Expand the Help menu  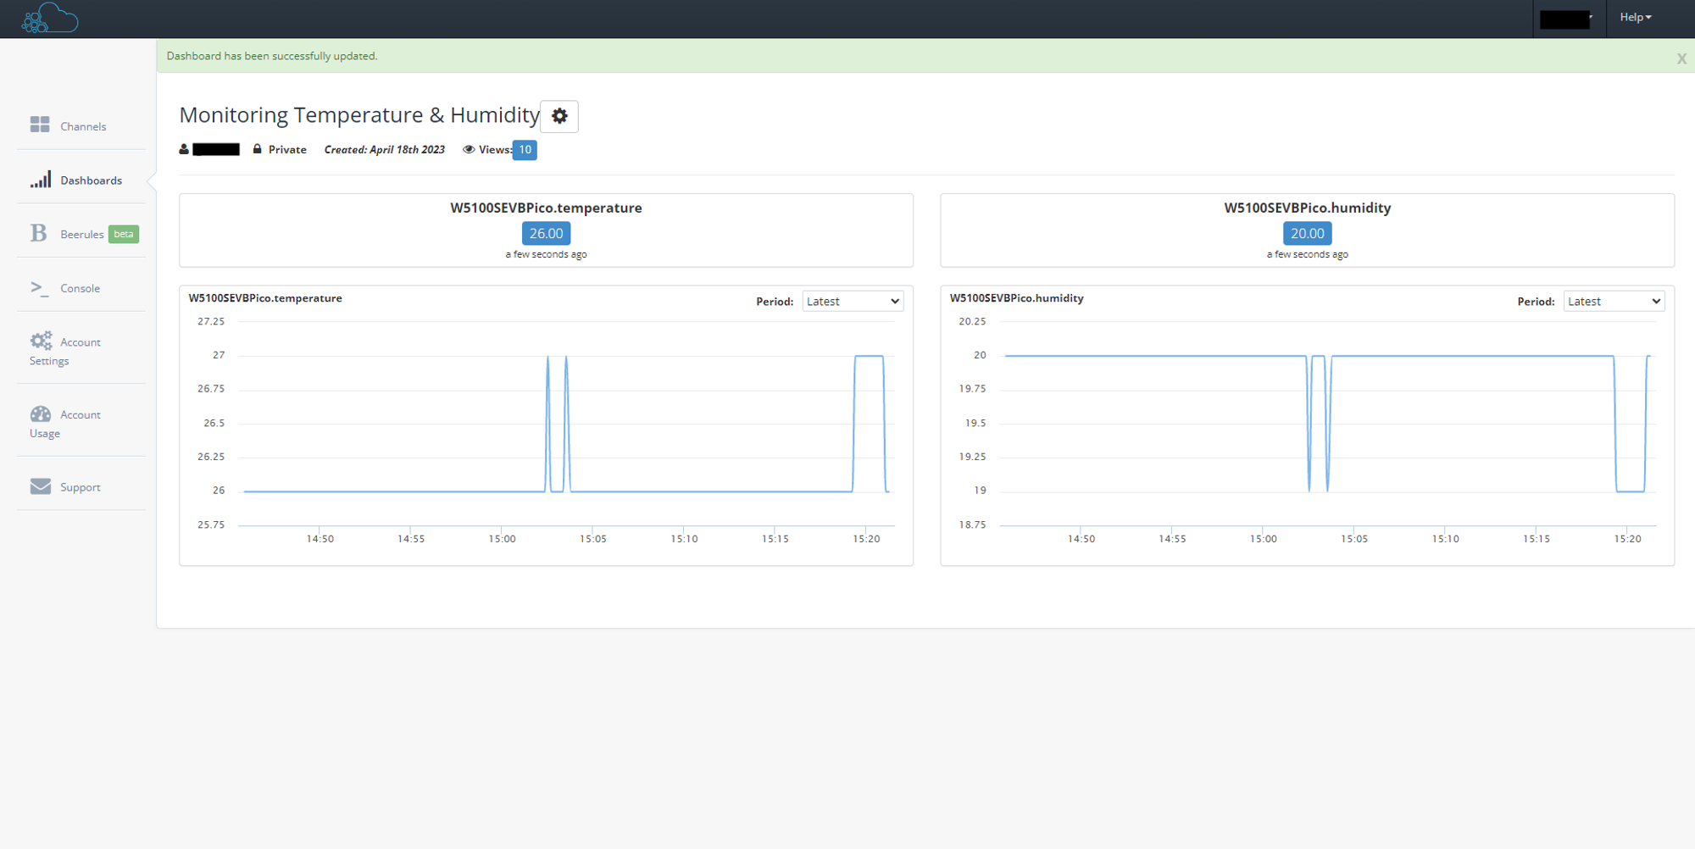(x=1636, y=17)
